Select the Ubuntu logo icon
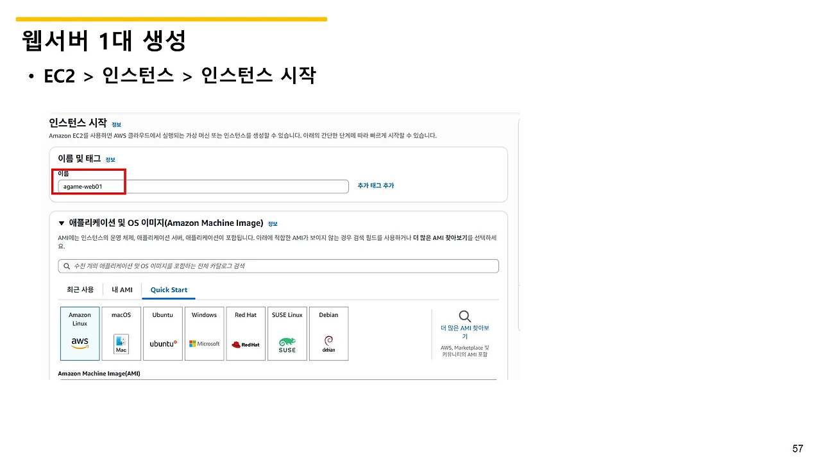Image resolution: width=821 pixels, height=462 pixels. click(162, 345)
